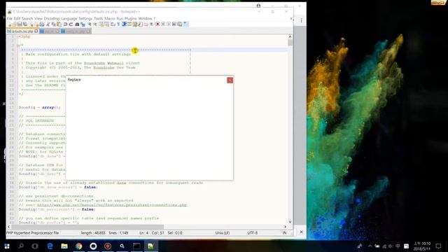This screenshot has width=448, height=252.
Task: Click the Zoom Out toolbar icon
Action: [94, 24]
